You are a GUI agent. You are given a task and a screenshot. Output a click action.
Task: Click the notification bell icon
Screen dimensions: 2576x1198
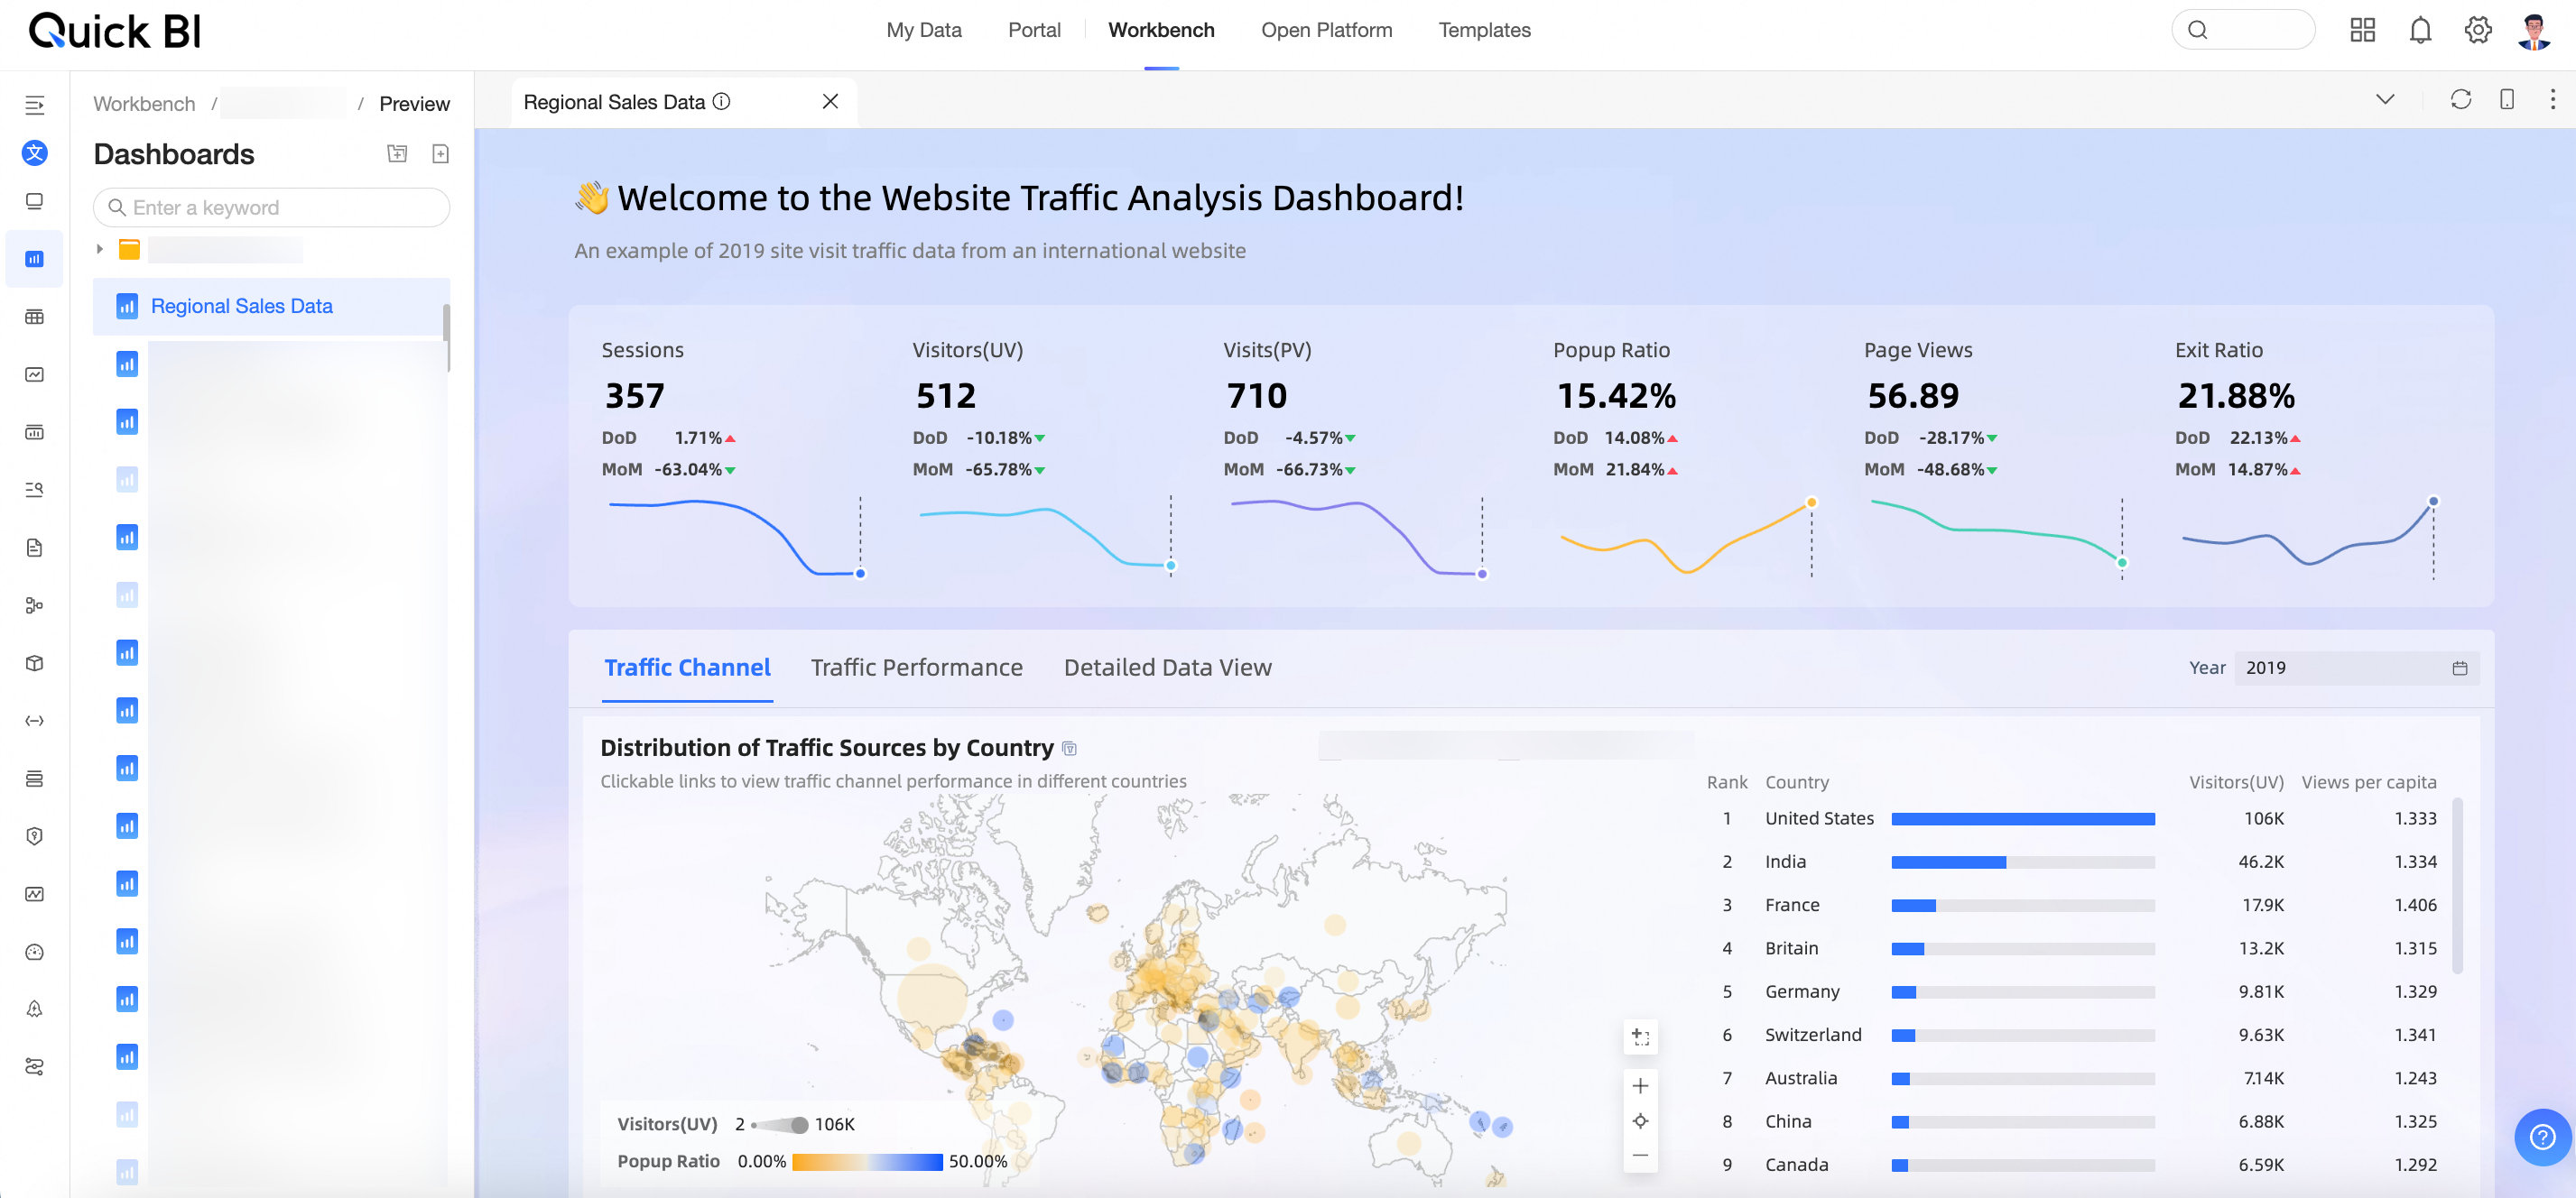2419,30
